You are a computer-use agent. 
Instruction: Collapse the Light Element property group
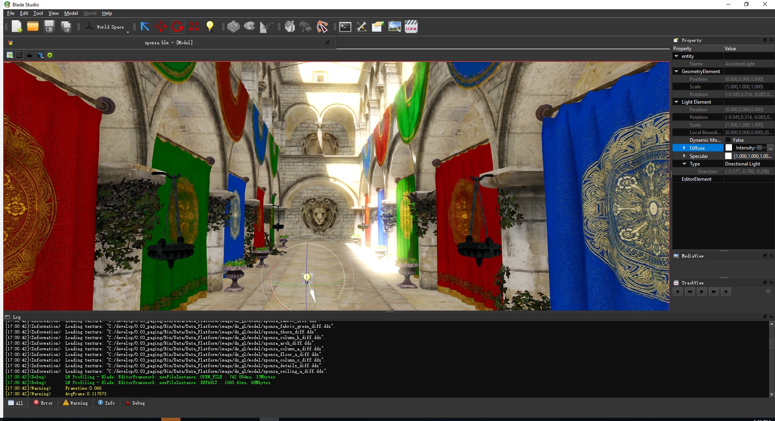[677, 102]
